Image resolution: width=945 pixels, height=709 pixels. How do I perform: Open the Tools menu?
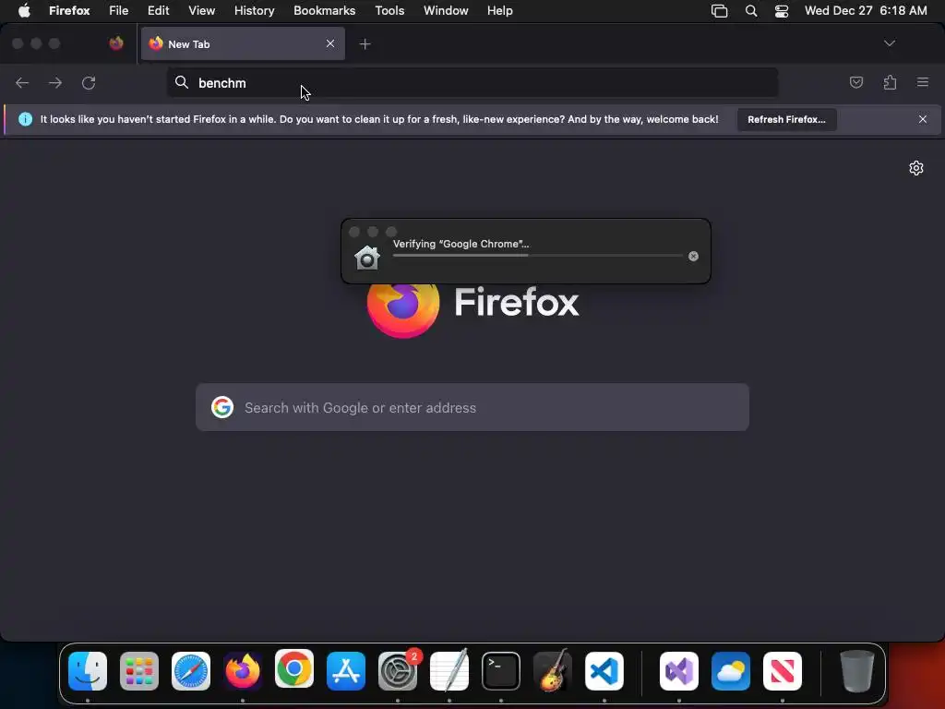[389, 11]
